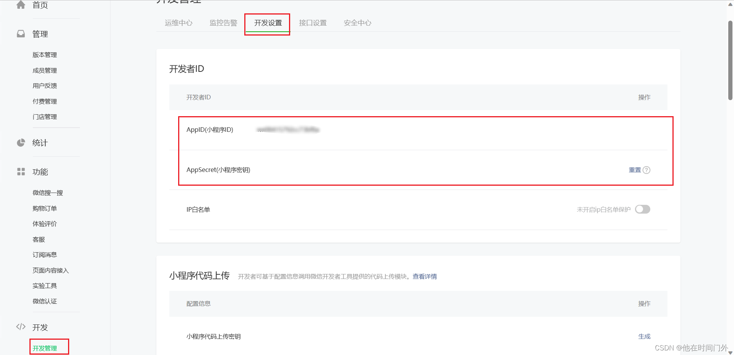Click the 功能 grid icon
The height and width of the screenshot is (355, 734).
(21, 172)
